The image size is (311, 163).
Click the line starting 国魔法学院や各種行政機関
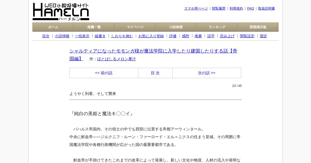point(124,145)
